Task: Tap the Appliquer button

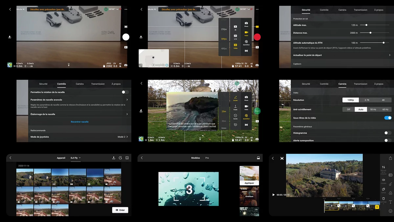Action: 249,183
